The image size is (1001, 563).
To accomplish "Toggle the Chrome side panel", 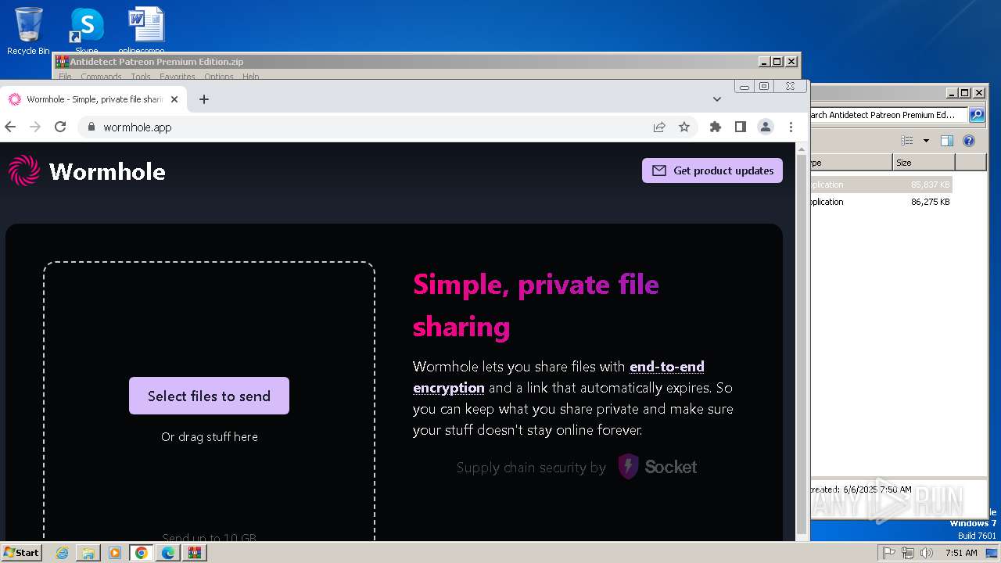I will 741,127.
